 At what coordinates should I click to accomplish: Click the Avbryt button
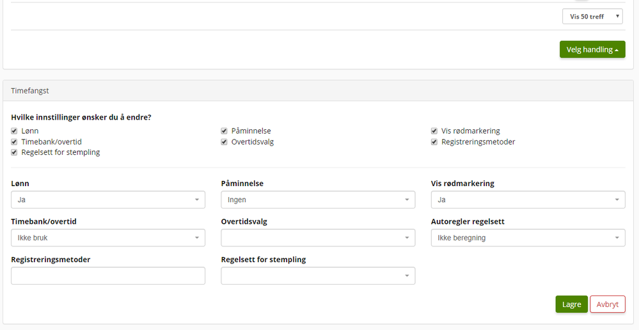pyautogui.click(x=607, y=304)
